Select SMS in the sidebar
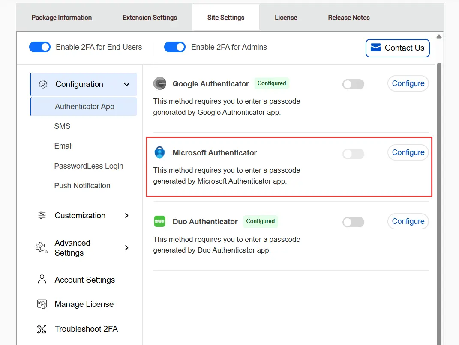The width and height of the screenshot is (459, 345). point(62,126)
